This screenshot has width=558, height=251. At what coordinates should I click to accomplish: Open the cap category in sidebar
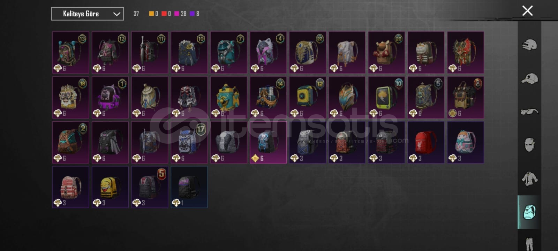(x=529, y=78)
